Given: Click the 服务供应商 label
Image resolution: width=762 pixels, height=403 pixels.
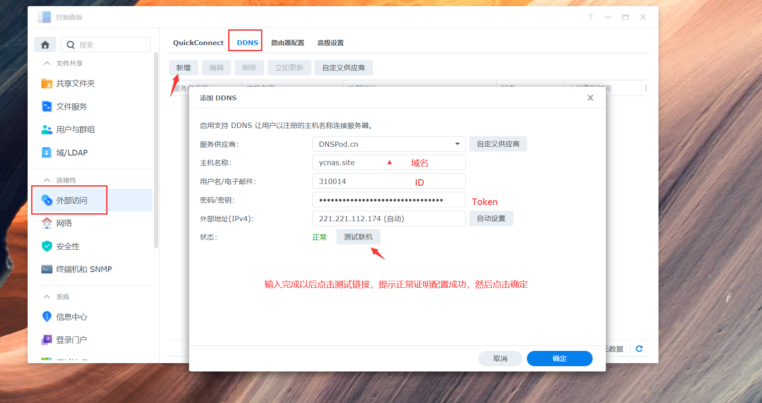Looking at the screenshot, I should [x=219, y=144].
